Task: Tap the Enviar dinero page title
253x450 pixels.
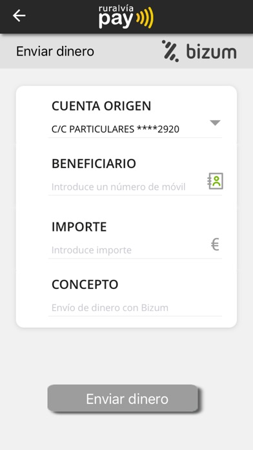Action: point(55,51)
